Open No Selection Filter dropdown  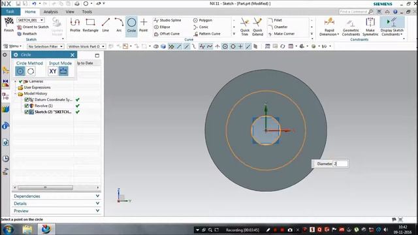pyautogui.click(x=45, y=46)
